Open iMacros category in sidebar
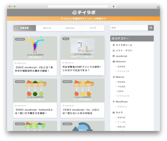The height and width of the screenshot is (141, 167). [120, 77]
